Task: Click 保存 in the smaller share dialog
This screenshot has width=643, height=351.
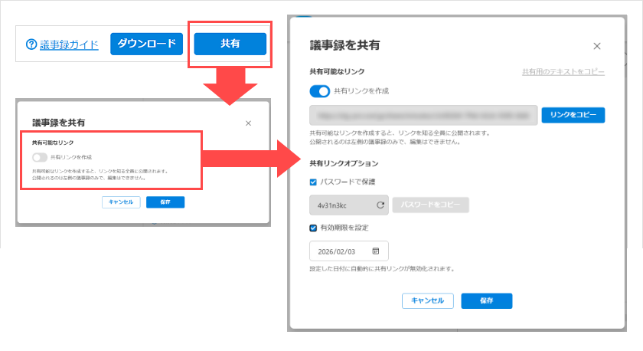Action: pyautogui.click(x=165, y=202)
